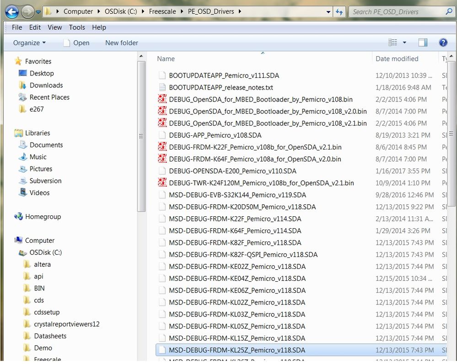The image size is (457, 364).
Task: Click icon of DEBUG-TWR-K24F120M bin file
Action: click(162, 183)
